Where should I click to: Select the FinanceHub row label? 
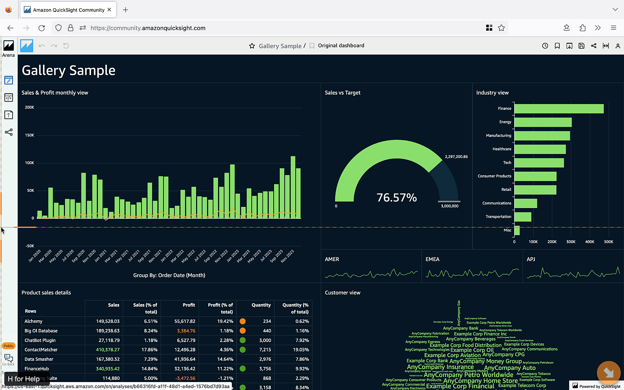point(37,369)
